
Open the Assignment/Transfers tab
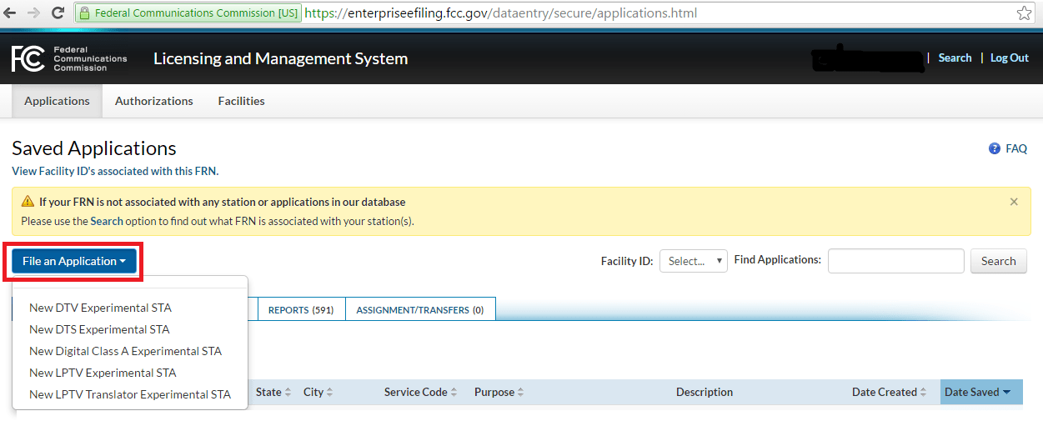(419, 310)
